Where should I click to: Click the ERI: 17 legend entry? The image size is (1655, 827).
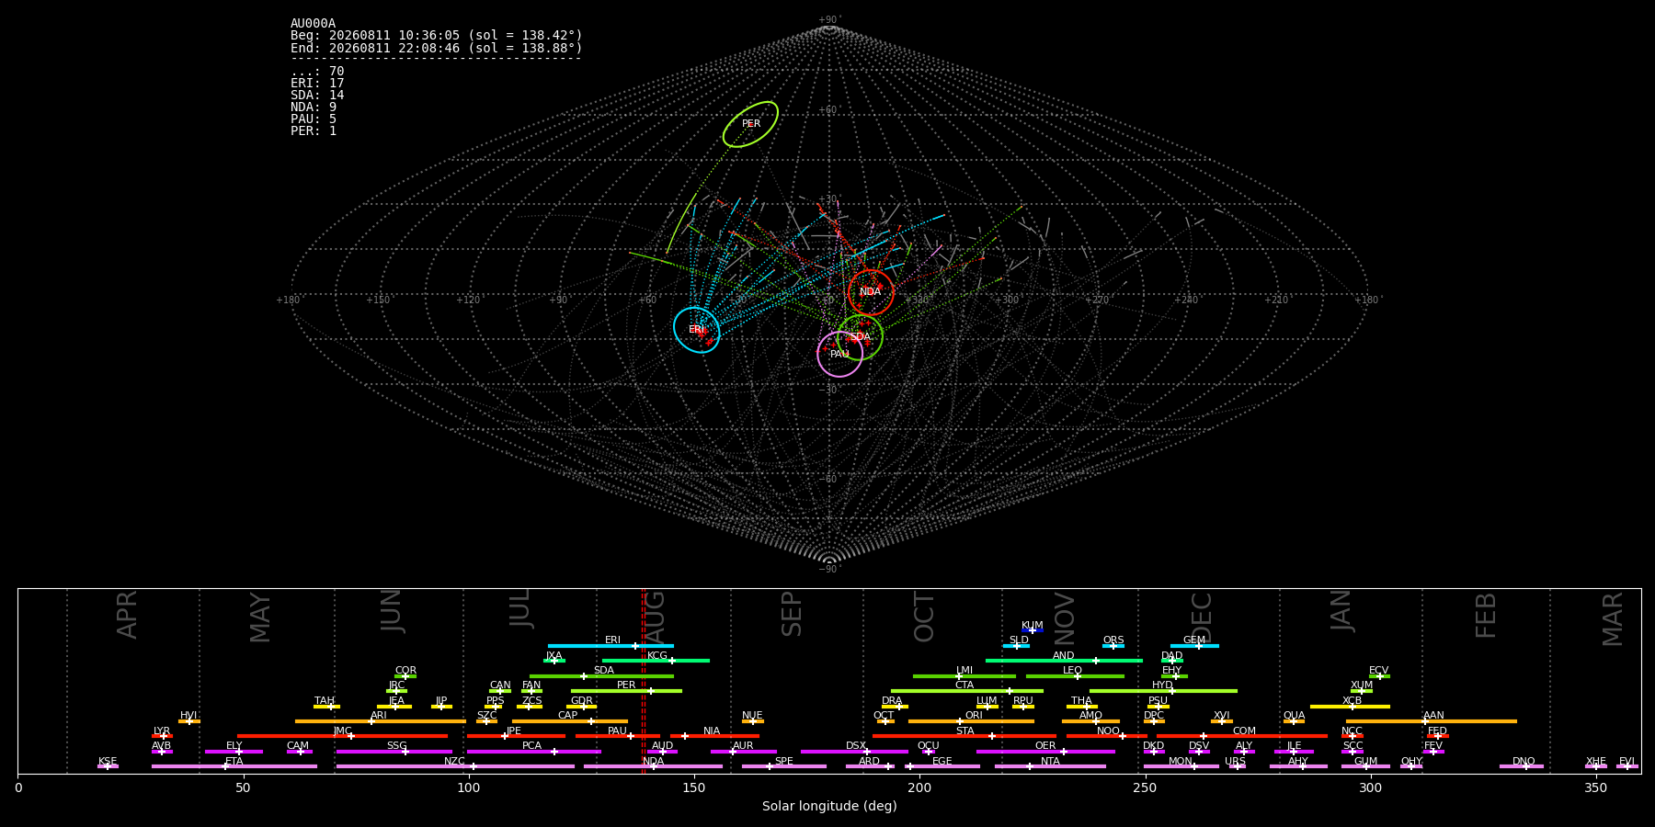pyautogui.click(x=317, y=84)
